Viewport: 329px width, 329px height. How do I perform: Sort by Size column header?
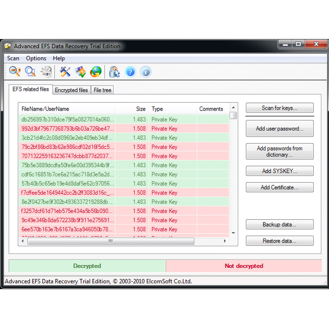point(132,109)
